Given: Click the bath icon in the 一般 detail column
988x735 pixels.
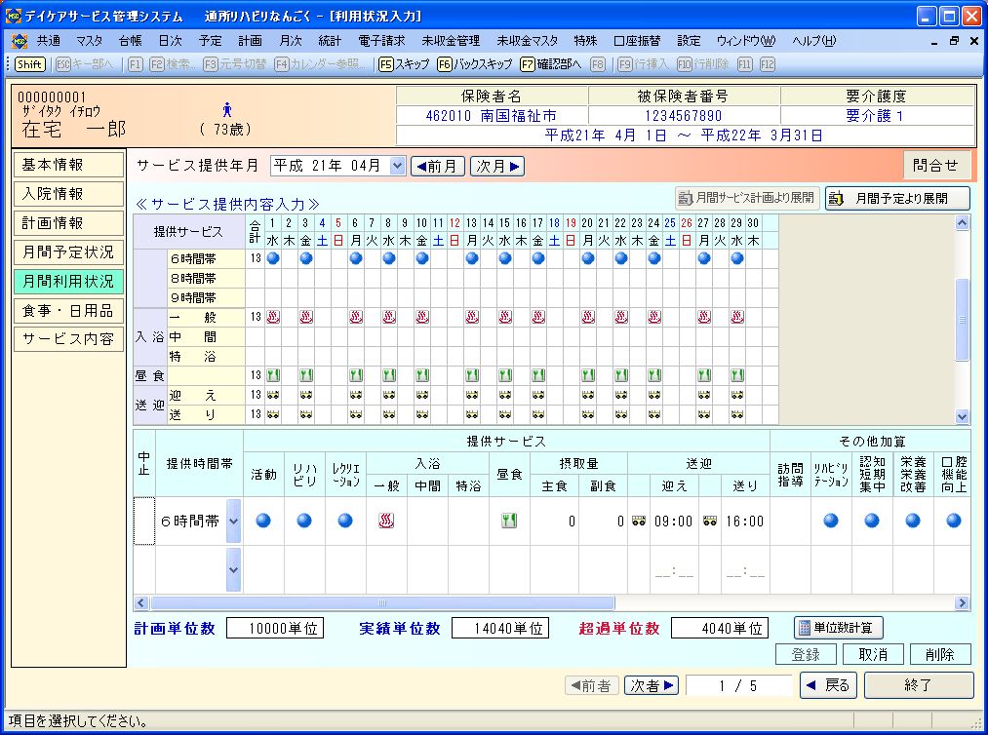Looking at the screenshot, I should point(385,521).
